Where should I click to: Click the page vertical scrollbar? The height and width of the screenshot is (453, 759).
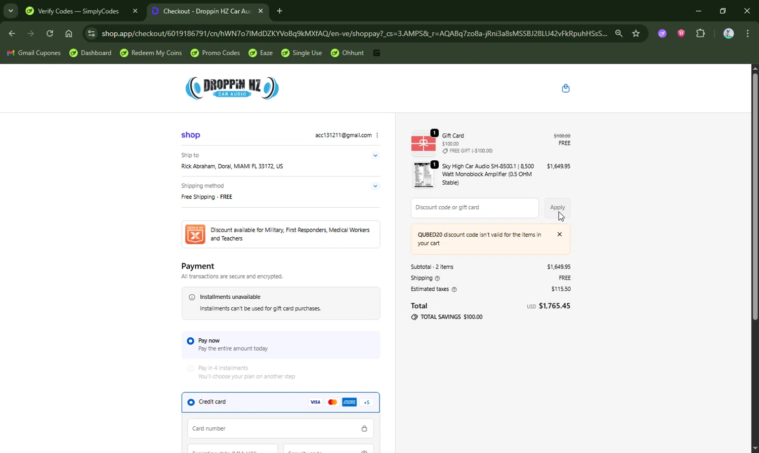click(755, 197)
